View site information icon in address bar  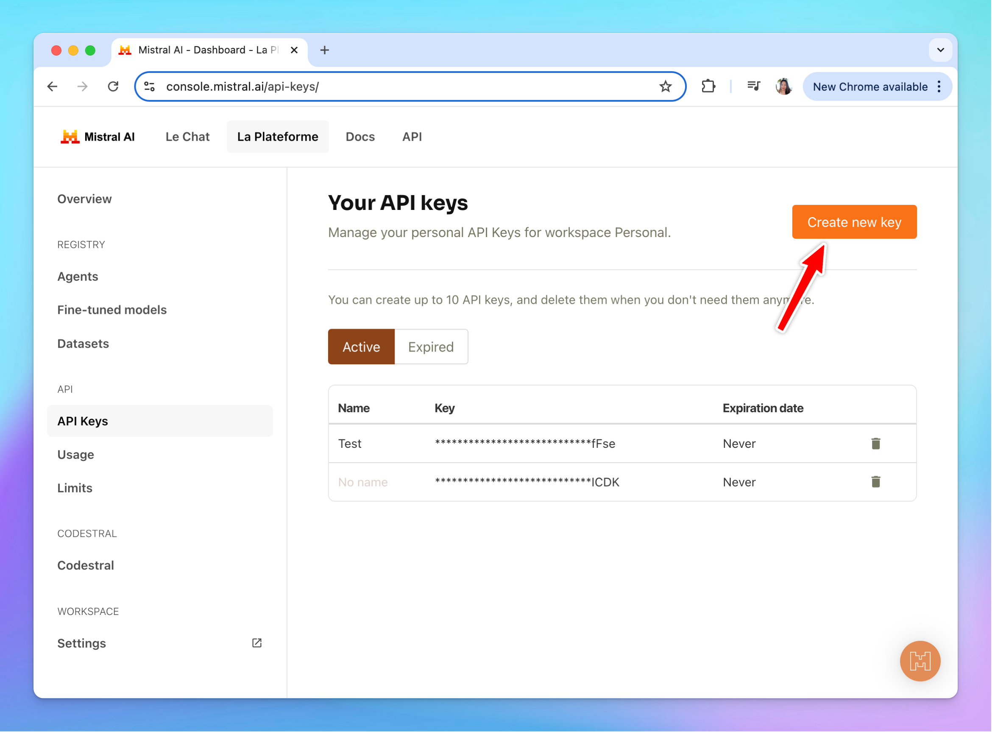(x=150, y=87)
